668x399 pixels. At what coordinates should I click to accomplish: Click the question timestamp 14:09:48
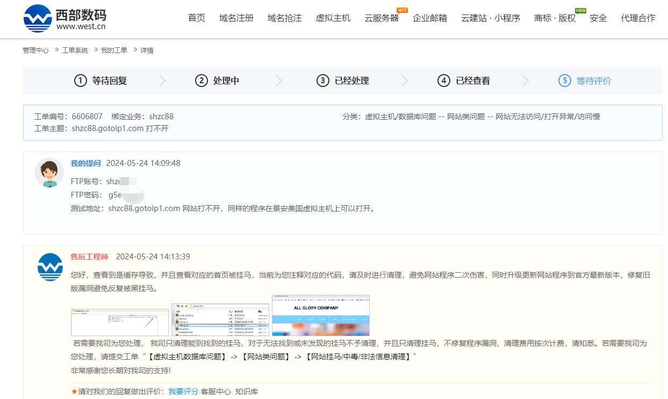(143, 163)
